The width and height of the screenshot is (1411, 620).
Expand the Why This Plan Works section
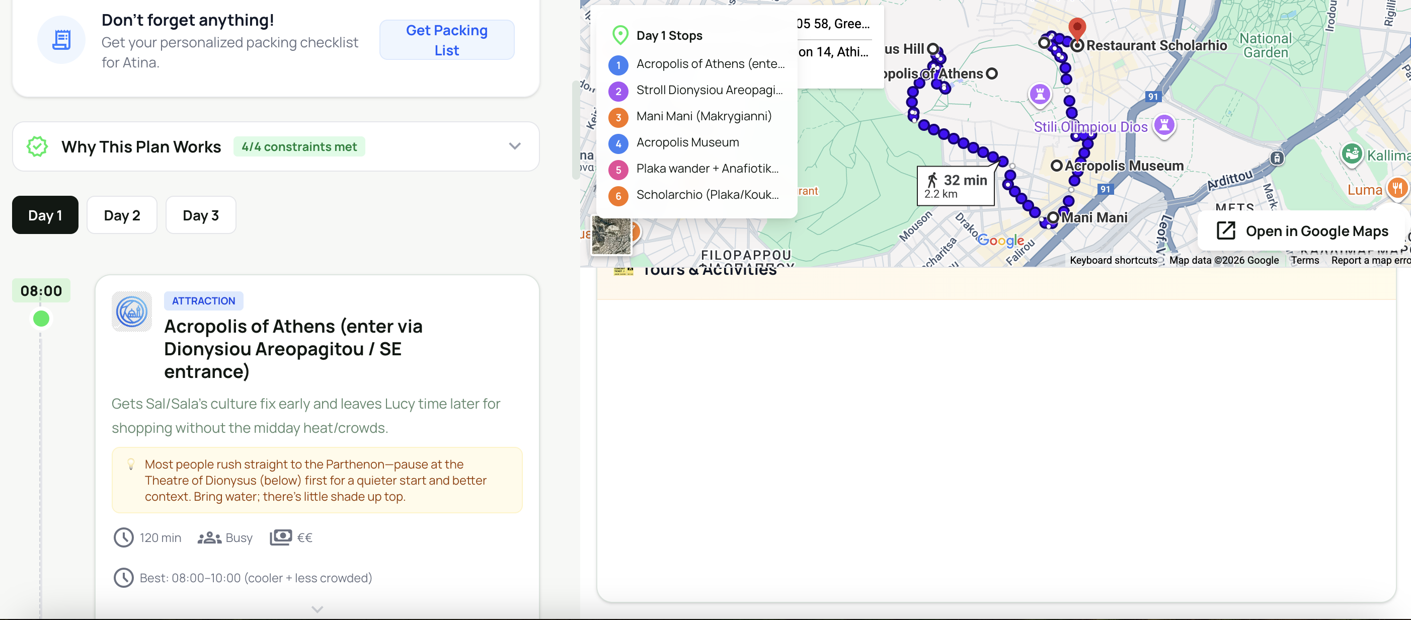(x=514, y=146)
